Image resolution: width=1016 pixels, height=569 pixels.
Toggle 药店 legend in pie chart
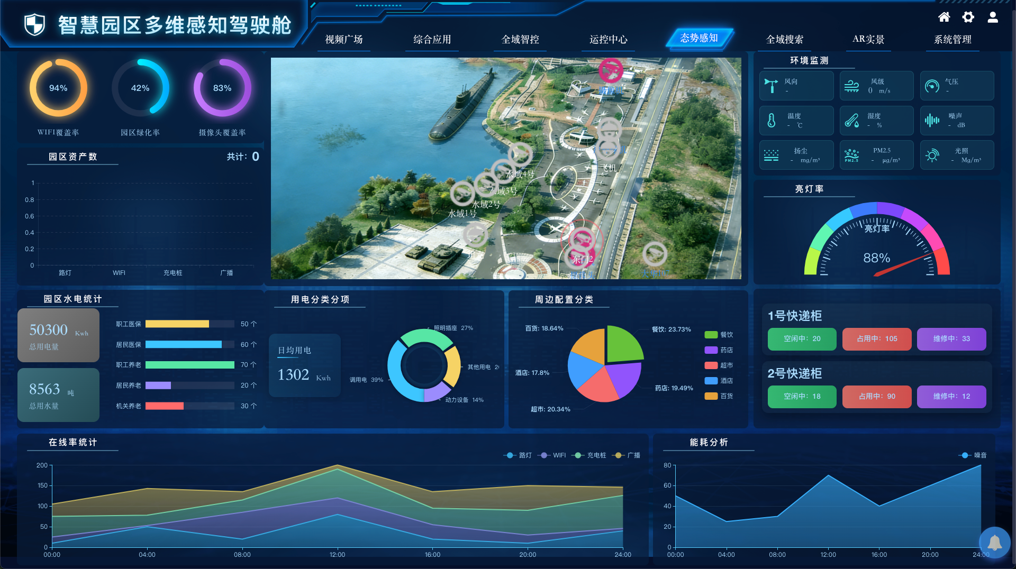point(719,350)
